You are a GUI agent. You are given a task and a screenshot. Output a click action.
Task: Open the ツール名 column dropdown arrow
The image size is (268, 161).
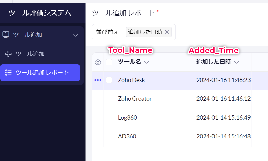(x=146, y=62)
